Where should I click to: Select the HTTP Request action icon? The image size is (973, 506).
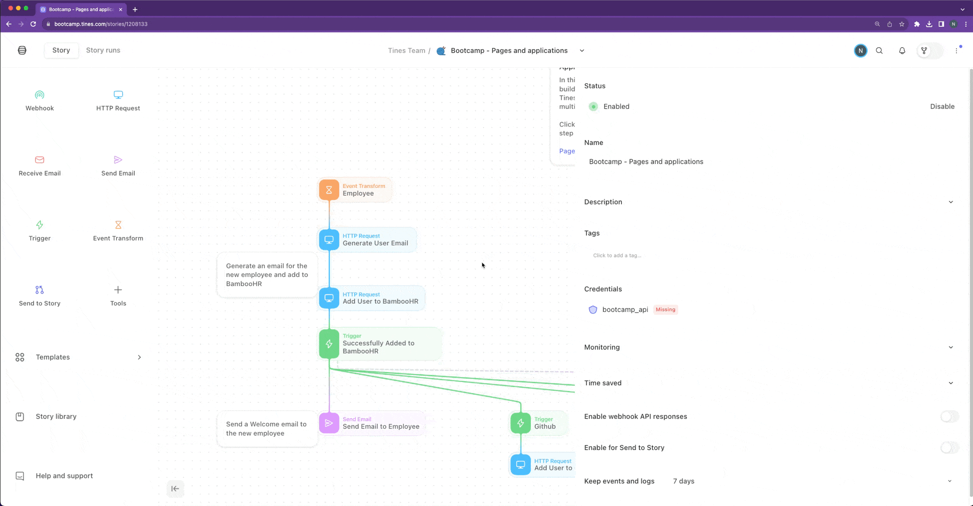tap(118, 95)
